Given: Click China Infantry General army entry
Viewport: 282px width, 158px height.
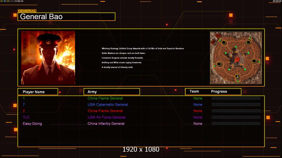Looking at the screenshot, I should (x=106, y=124).
